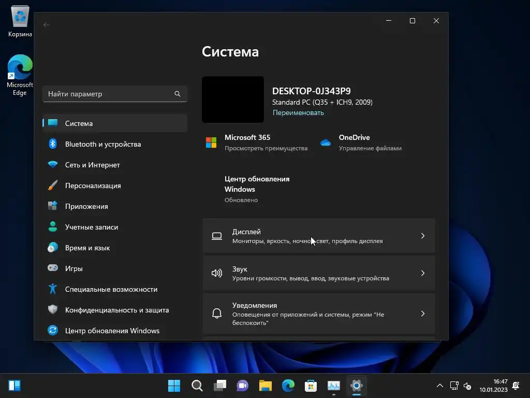Open the notification center icon

(516, 386)
